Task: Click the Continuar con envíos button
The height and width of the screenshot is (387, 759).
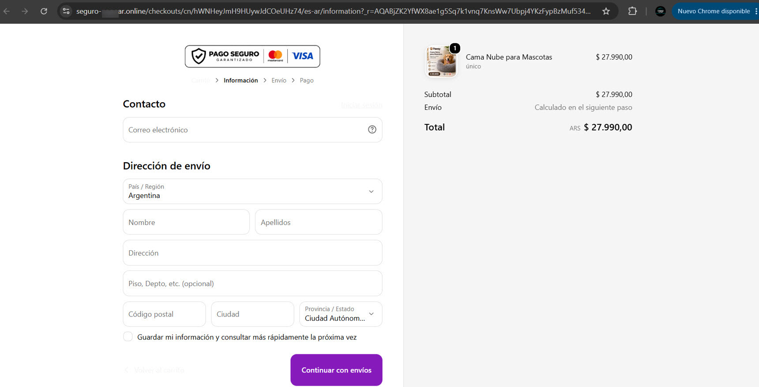Action: 336,370
